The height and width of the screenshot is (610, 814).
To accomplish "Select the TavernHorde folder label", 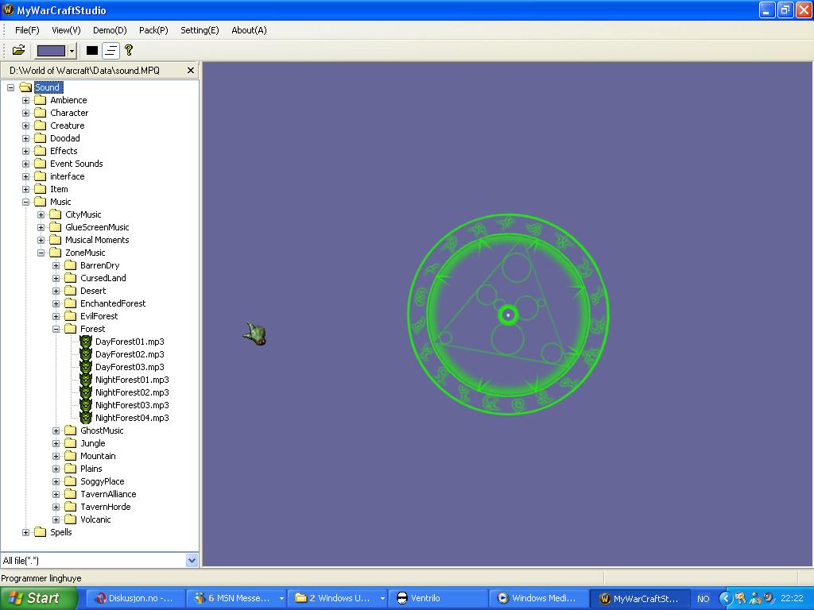I will click(x=106, y=507).
